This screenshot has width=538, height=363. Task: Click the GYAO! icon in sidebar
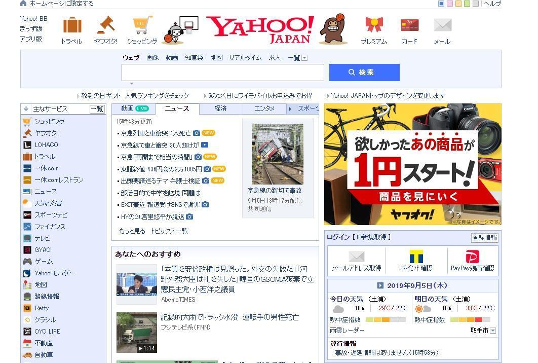coord(27,250)
